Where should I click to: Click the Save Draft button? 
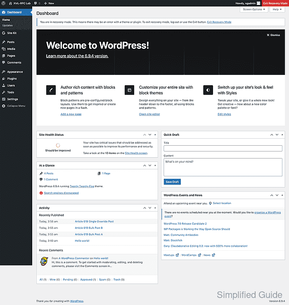(172, 182)
